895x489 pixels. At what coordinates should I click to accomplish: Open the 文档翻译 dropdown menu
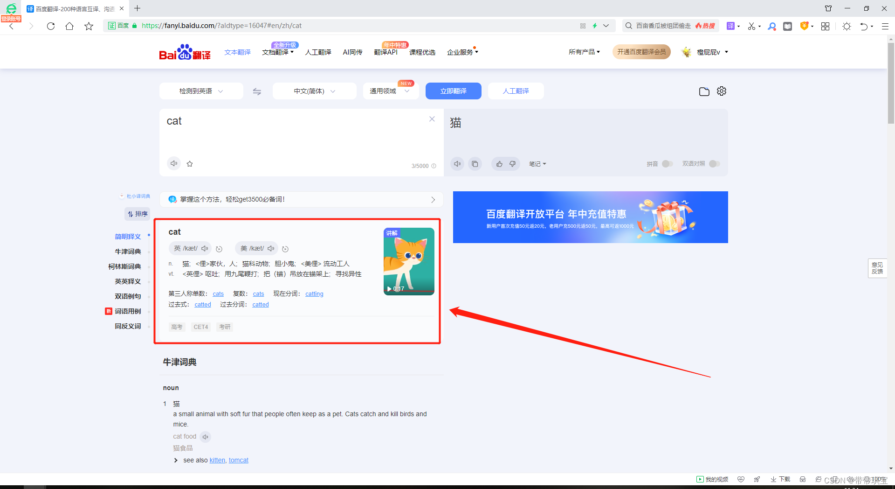[278, 52]
